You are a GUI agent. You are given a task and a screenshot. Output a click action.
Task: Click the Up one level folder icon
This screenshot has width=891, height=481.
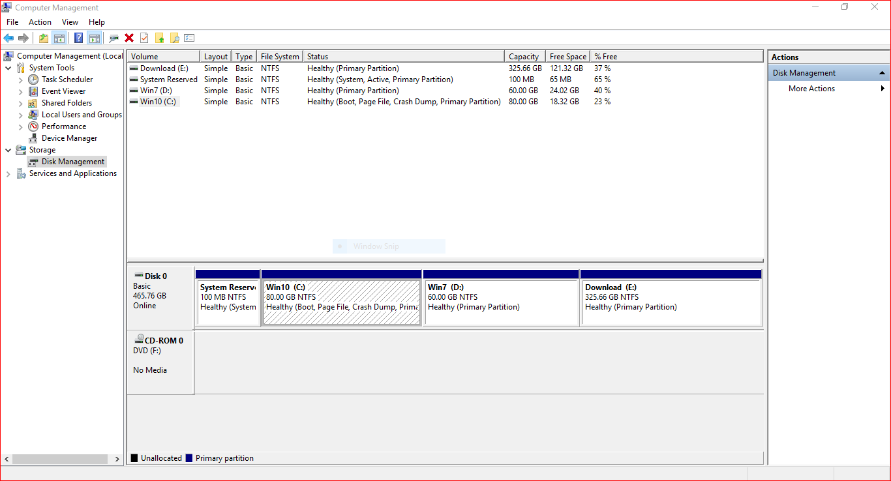pos(43,38)
